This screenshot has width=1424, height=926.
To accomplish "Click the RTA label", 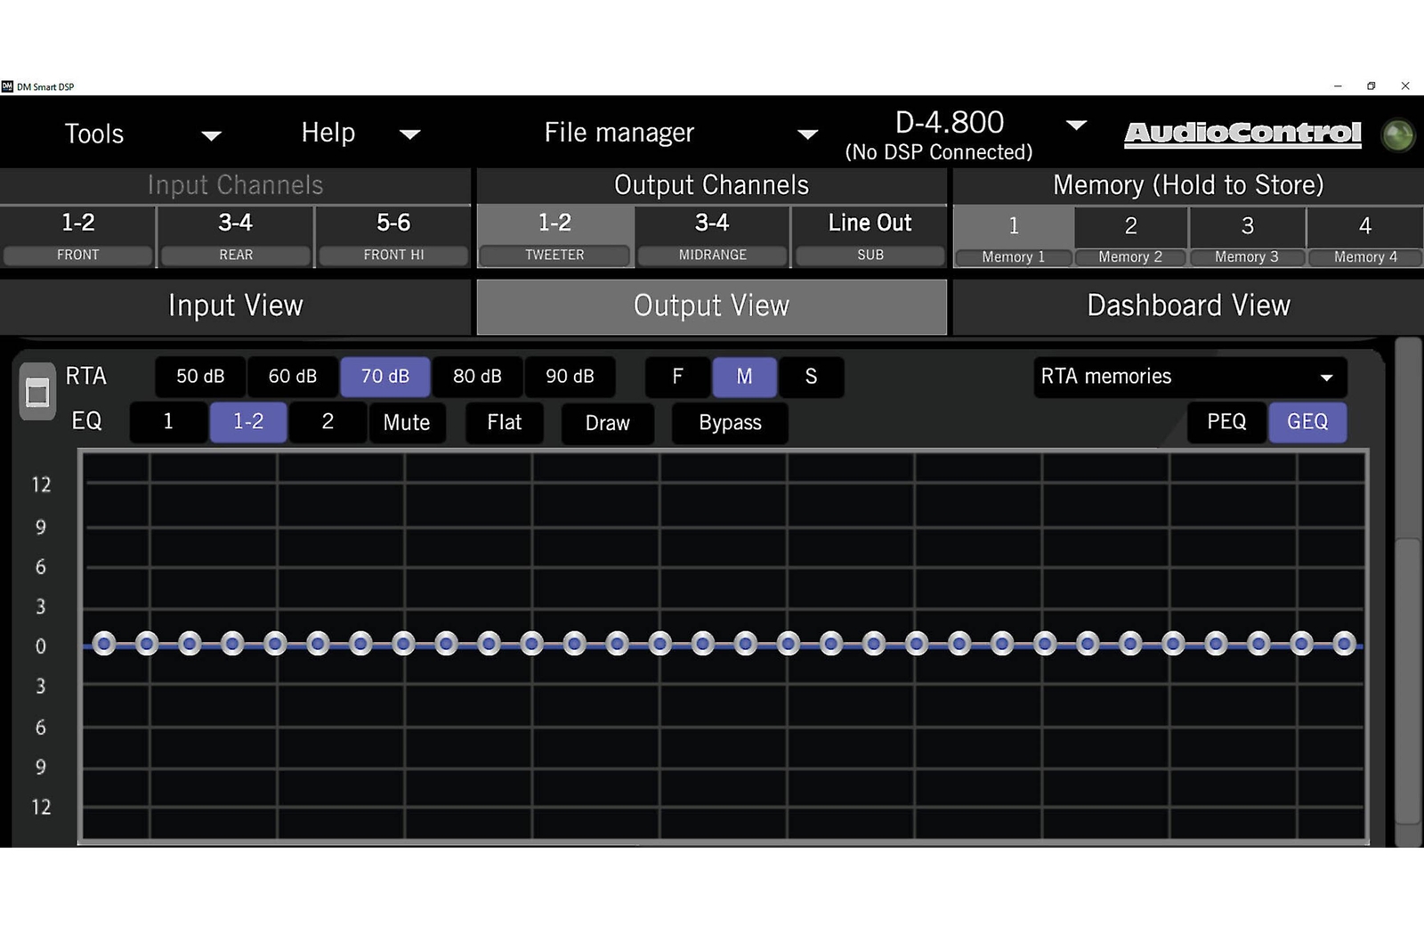I will [x=86, y=376].
